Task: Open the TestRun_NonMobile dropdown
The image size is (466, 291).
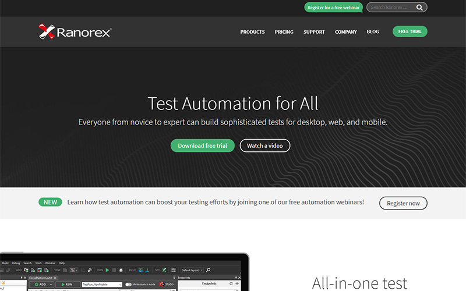Action: 102,285
